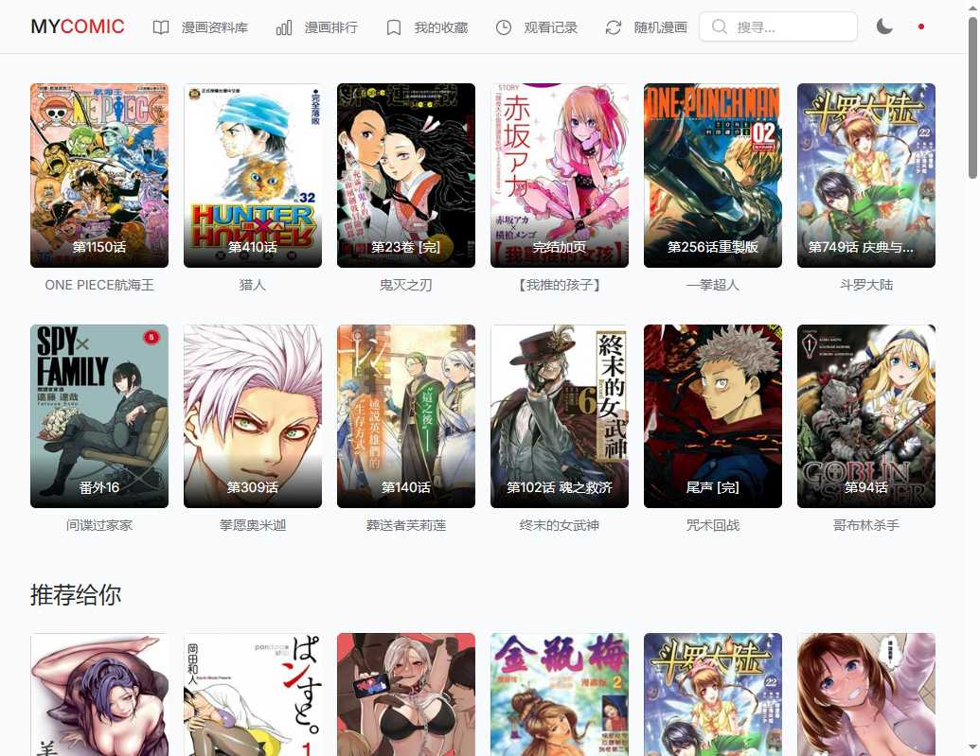
Task: Click the MYCOMIC logo
Action: (x=77, y=26)
